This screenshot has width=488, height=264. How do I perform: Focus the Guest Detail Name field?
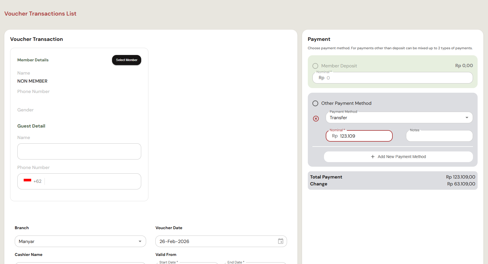[x=79, y=151]
